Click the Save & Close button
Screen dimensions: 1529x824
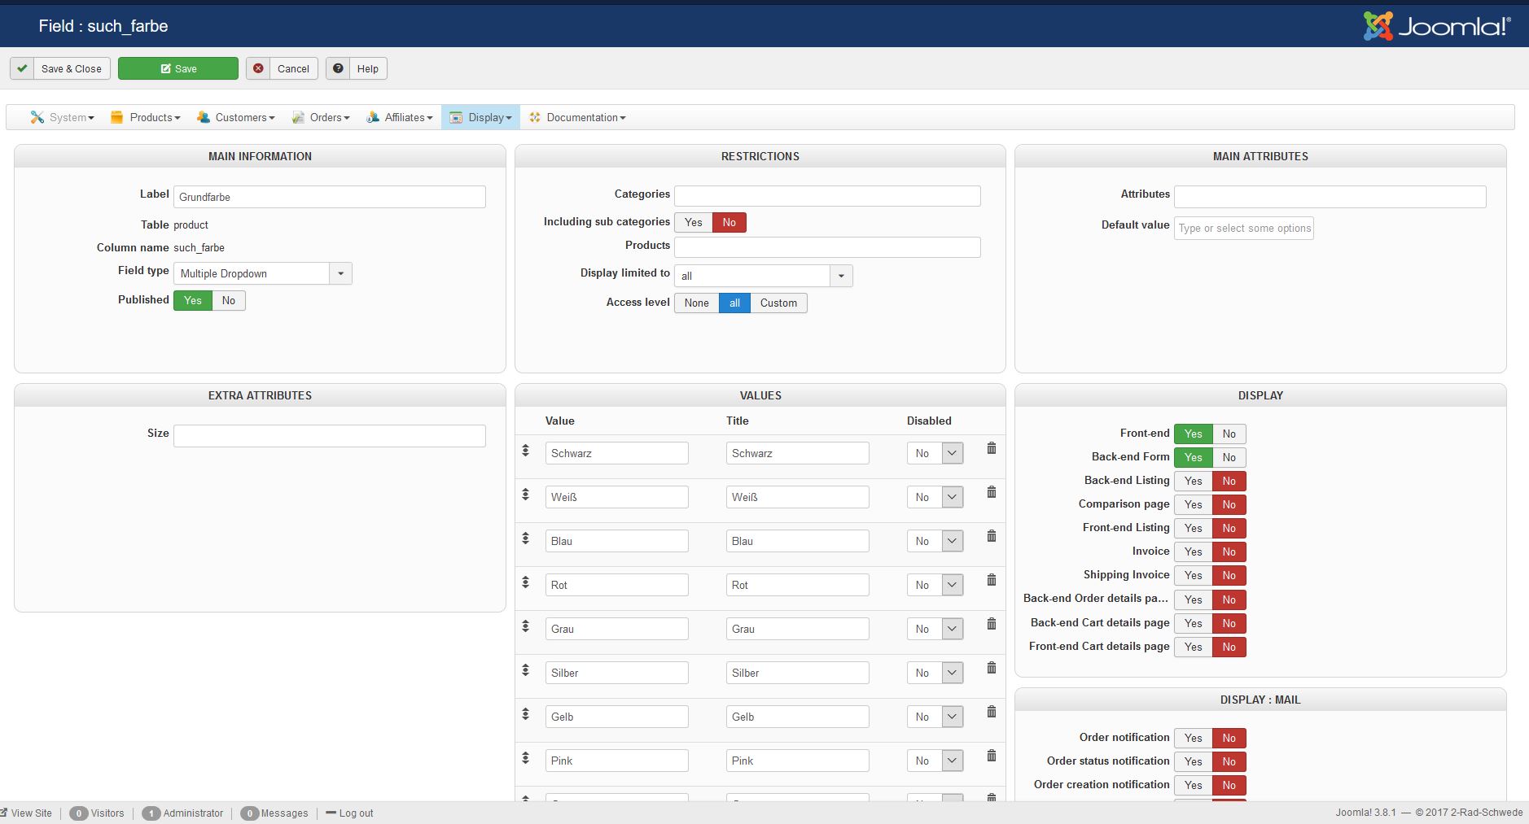[x=61, y=68]
